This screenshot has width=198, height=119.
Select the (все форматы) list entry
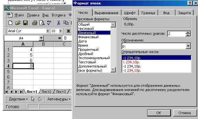[94, 70]
